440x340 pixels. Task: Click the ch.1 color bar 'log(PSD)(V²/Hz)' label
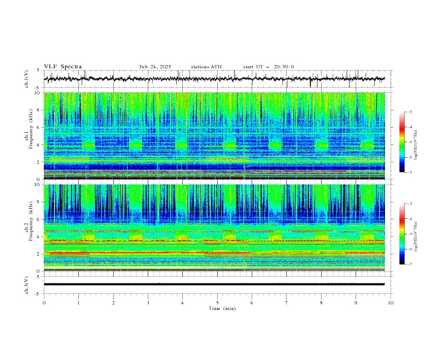pyautogui.click(x=416, y=145)
